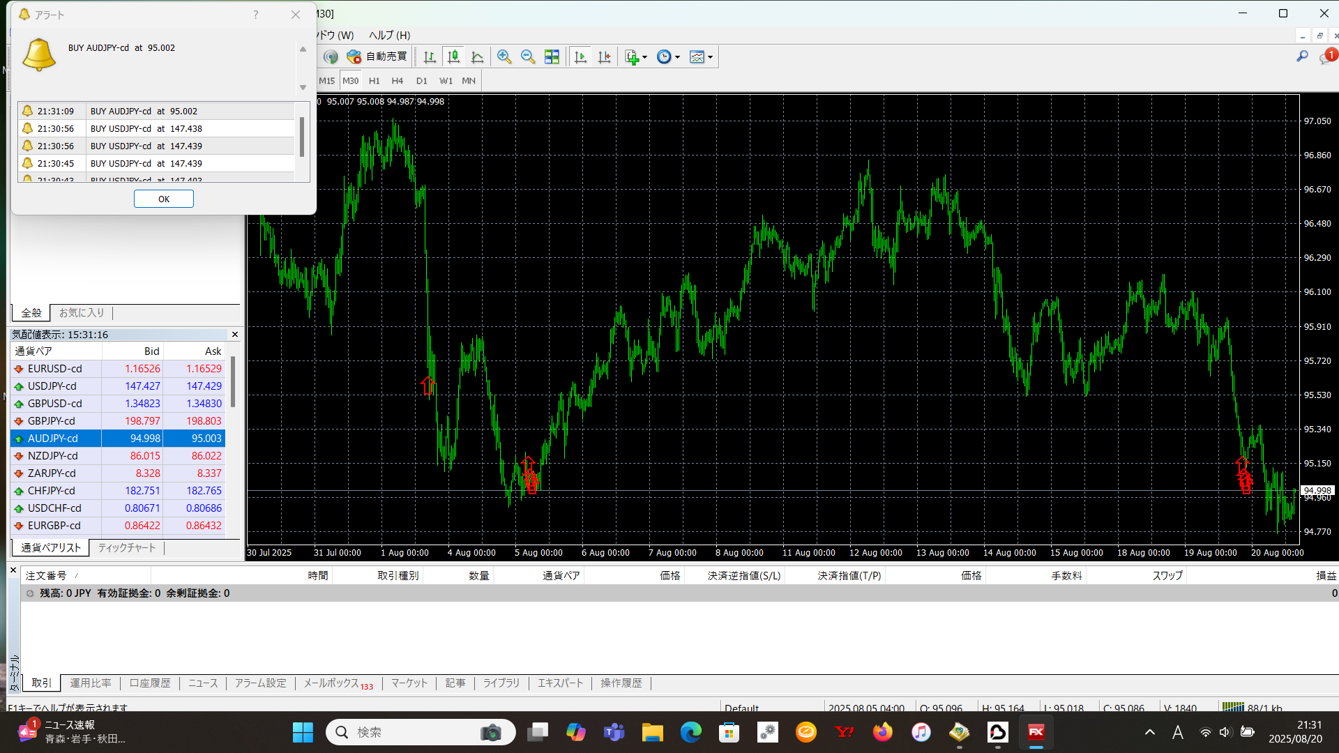Toggle chart shift from right edge

(x=604, y=57)
